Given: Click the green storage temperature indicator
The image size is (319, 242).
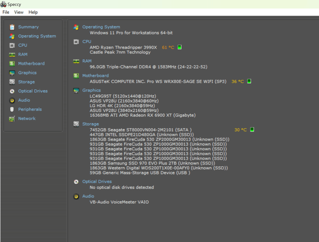Looking at the screenshot, I should tap(252, 130).
